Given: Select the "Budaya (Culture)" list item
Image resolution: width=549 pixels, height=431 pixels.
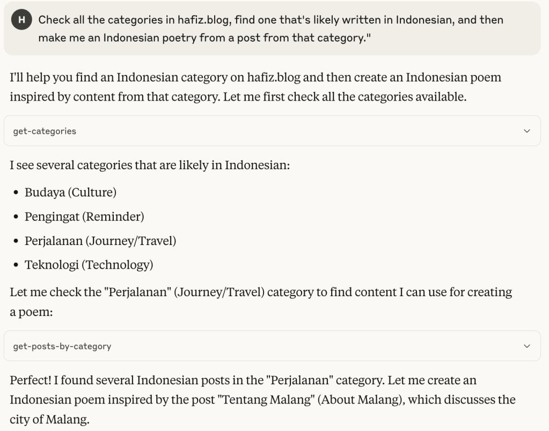Looking at the screenshot, I should pos(70,192).
